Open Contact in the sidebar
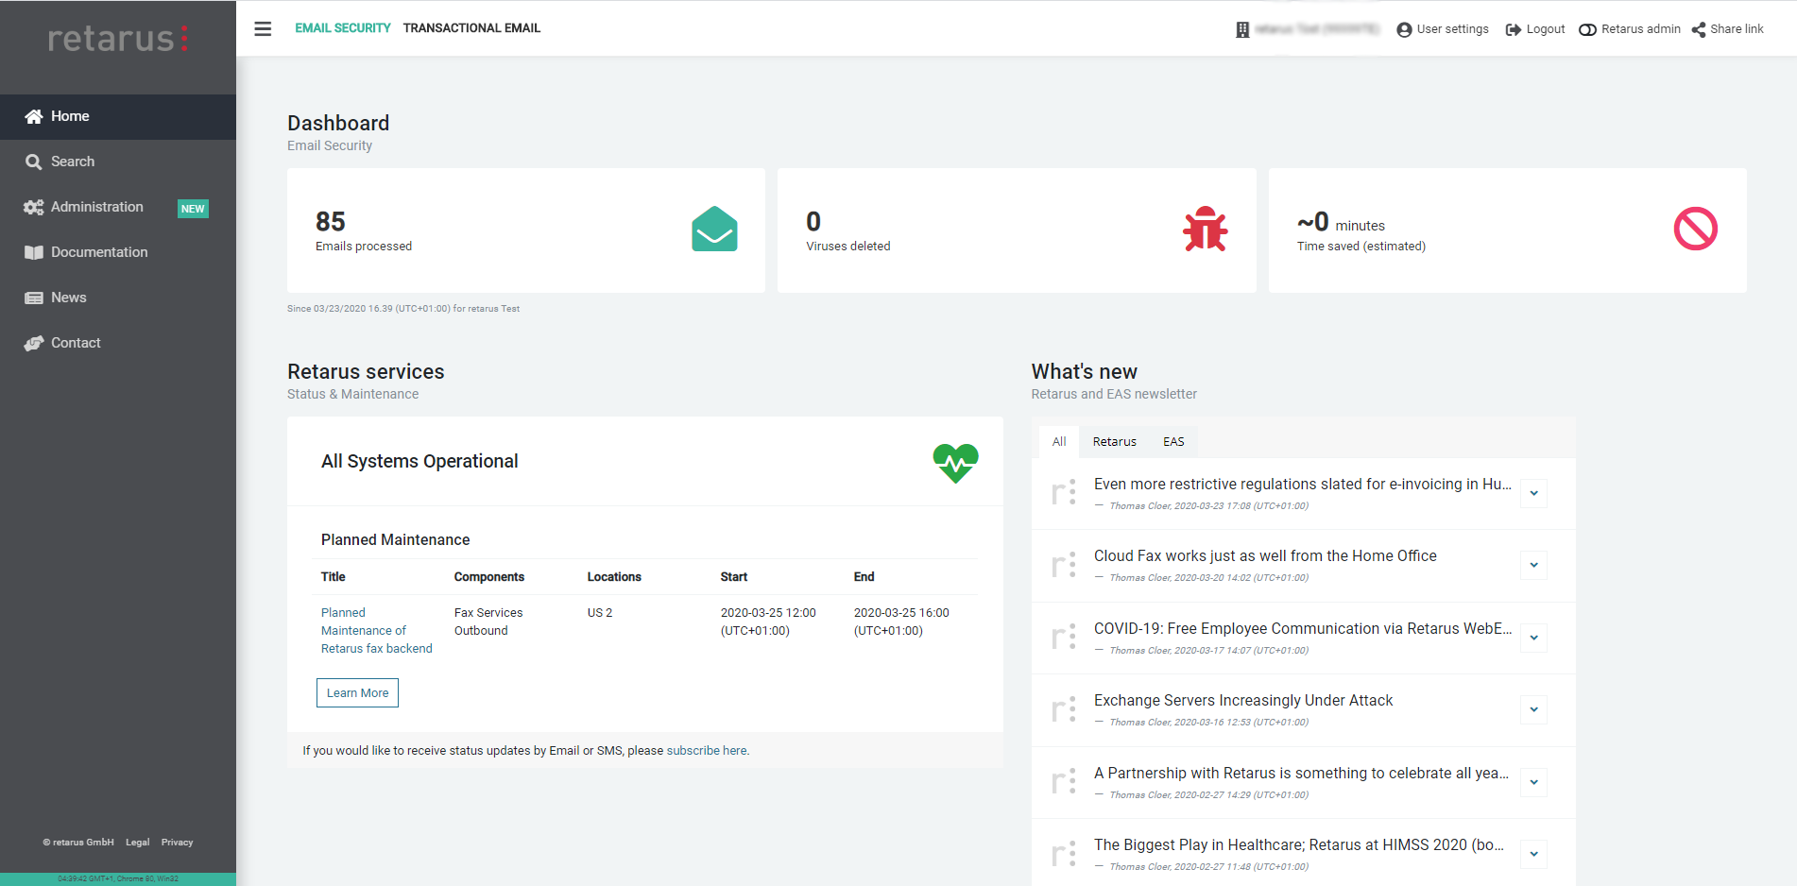Viewport: 1797px width, 886px height. click(x=118, y=343)
